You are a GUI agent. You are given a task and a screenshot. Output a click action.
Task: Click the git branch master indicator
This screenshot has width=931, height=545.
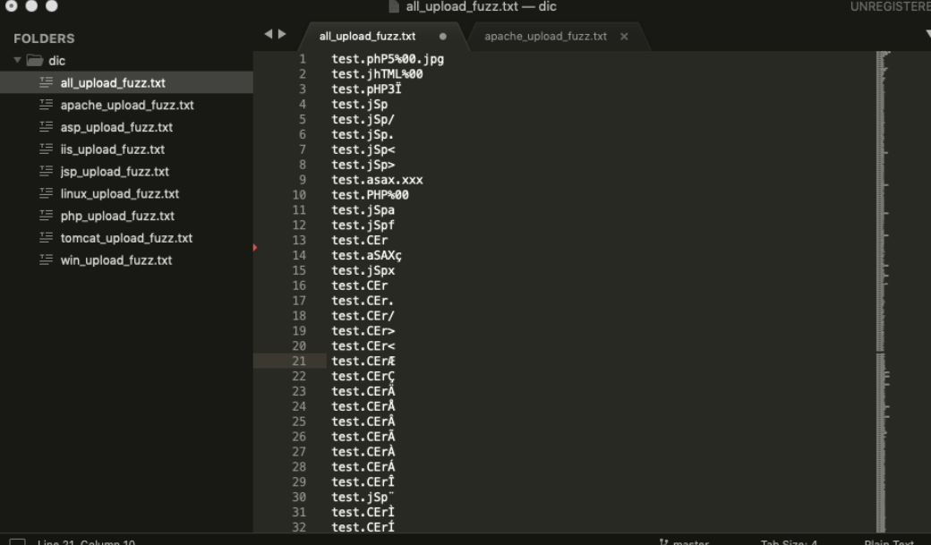pyautogui.click(x=684, y=542)
